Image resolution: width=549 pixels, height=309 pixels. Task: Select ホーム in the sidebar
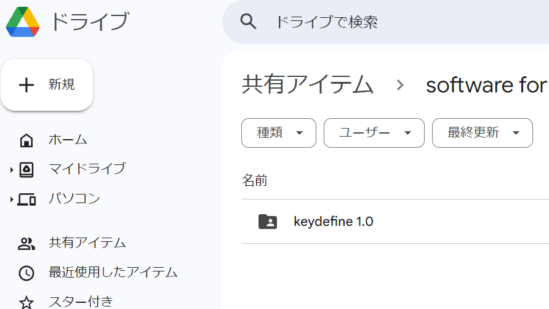68,140
